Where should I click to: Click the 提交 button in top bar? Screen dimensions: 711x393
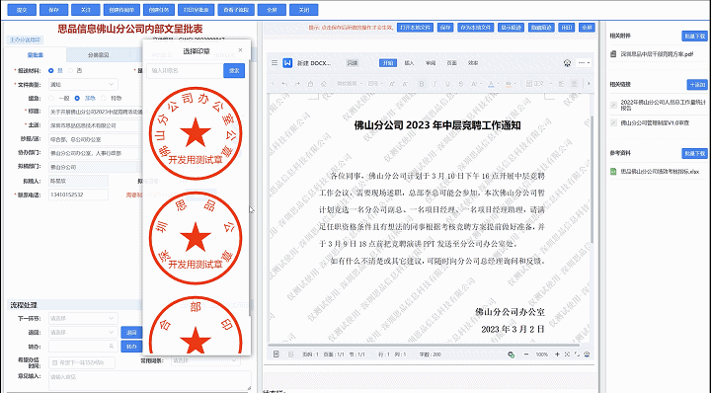22,10
